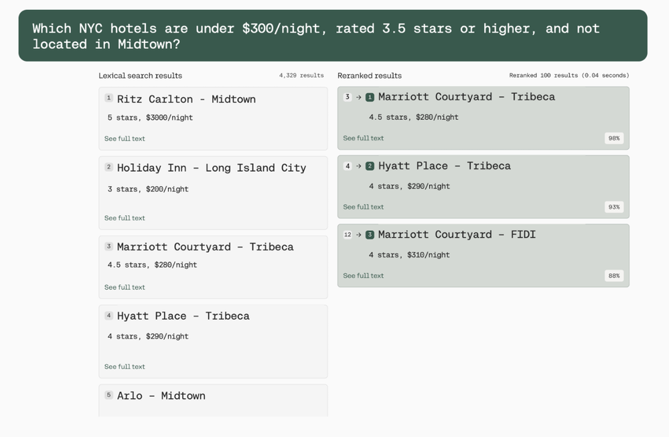See full text of lexical Hyatt Place Tribeca
Screen dimensions: 669x437
click(x=125, y=367)
